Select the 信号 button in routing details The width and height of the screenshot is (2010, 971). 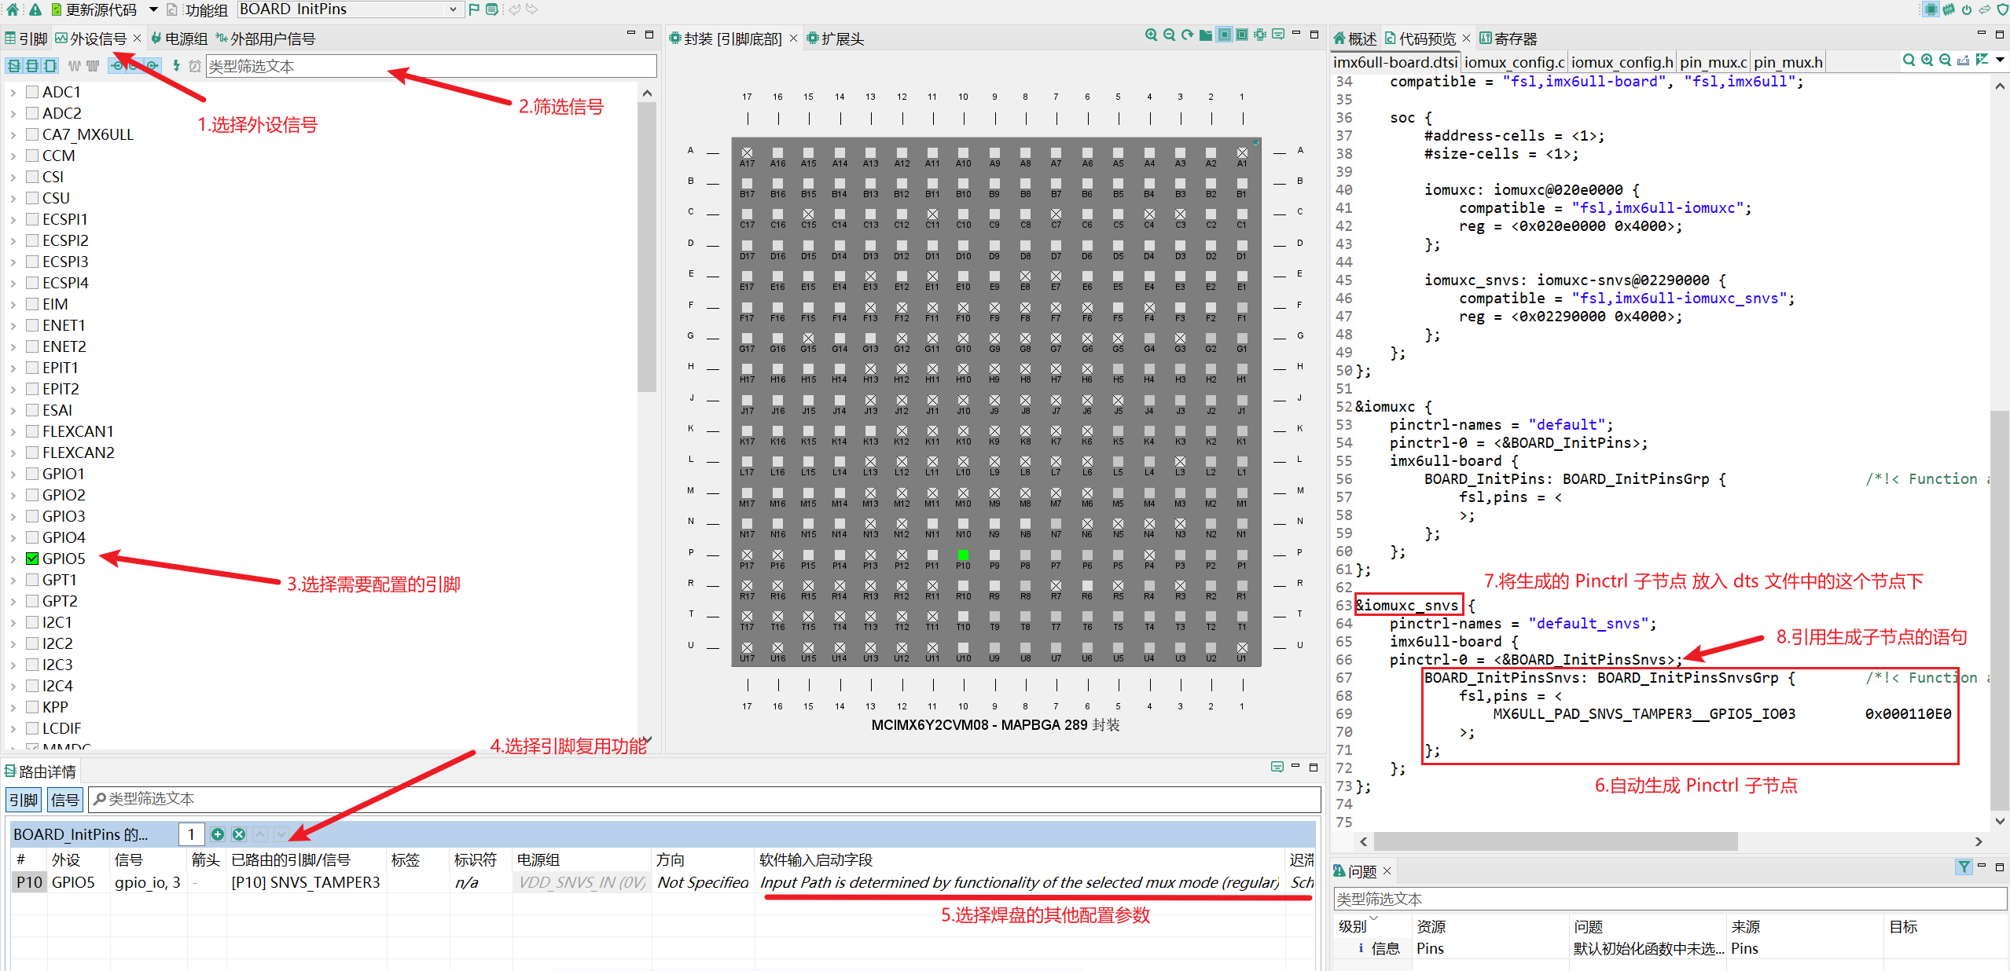click(65, 799)
